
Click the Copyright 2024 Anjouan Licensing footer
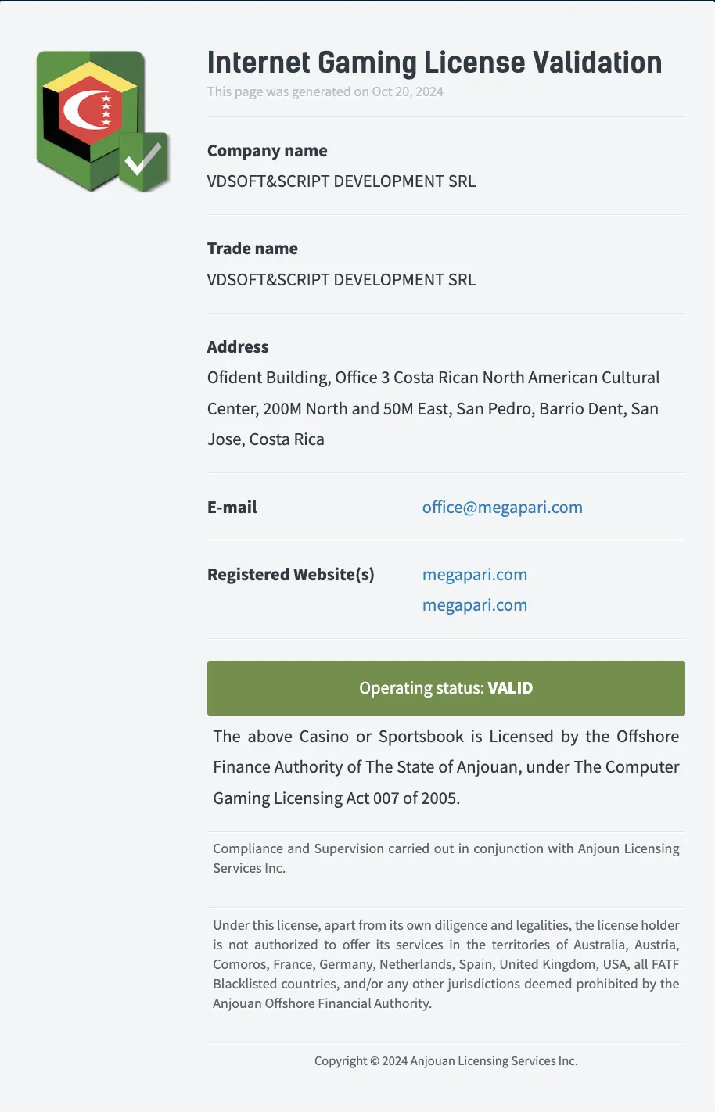(x=446, y=1061)
